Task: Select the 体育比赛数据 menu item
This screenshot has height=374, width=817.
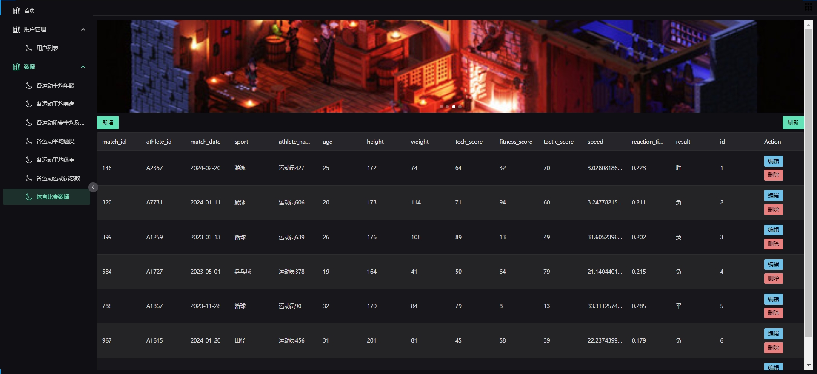Action: pos(46,197)
